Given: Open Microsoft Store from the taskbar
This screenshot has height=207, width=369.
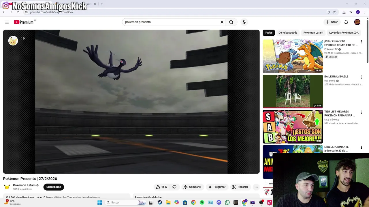Looking at the screenshot, I should click(x=185, y=202).
